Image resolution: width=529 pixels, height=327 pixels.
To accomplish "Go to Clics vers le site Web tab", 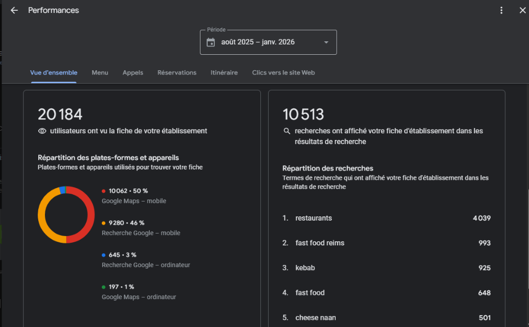I will [284, 72].
